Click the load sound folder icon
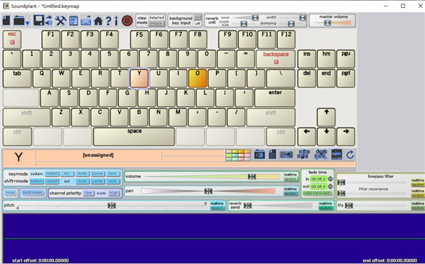 [259, 155]
